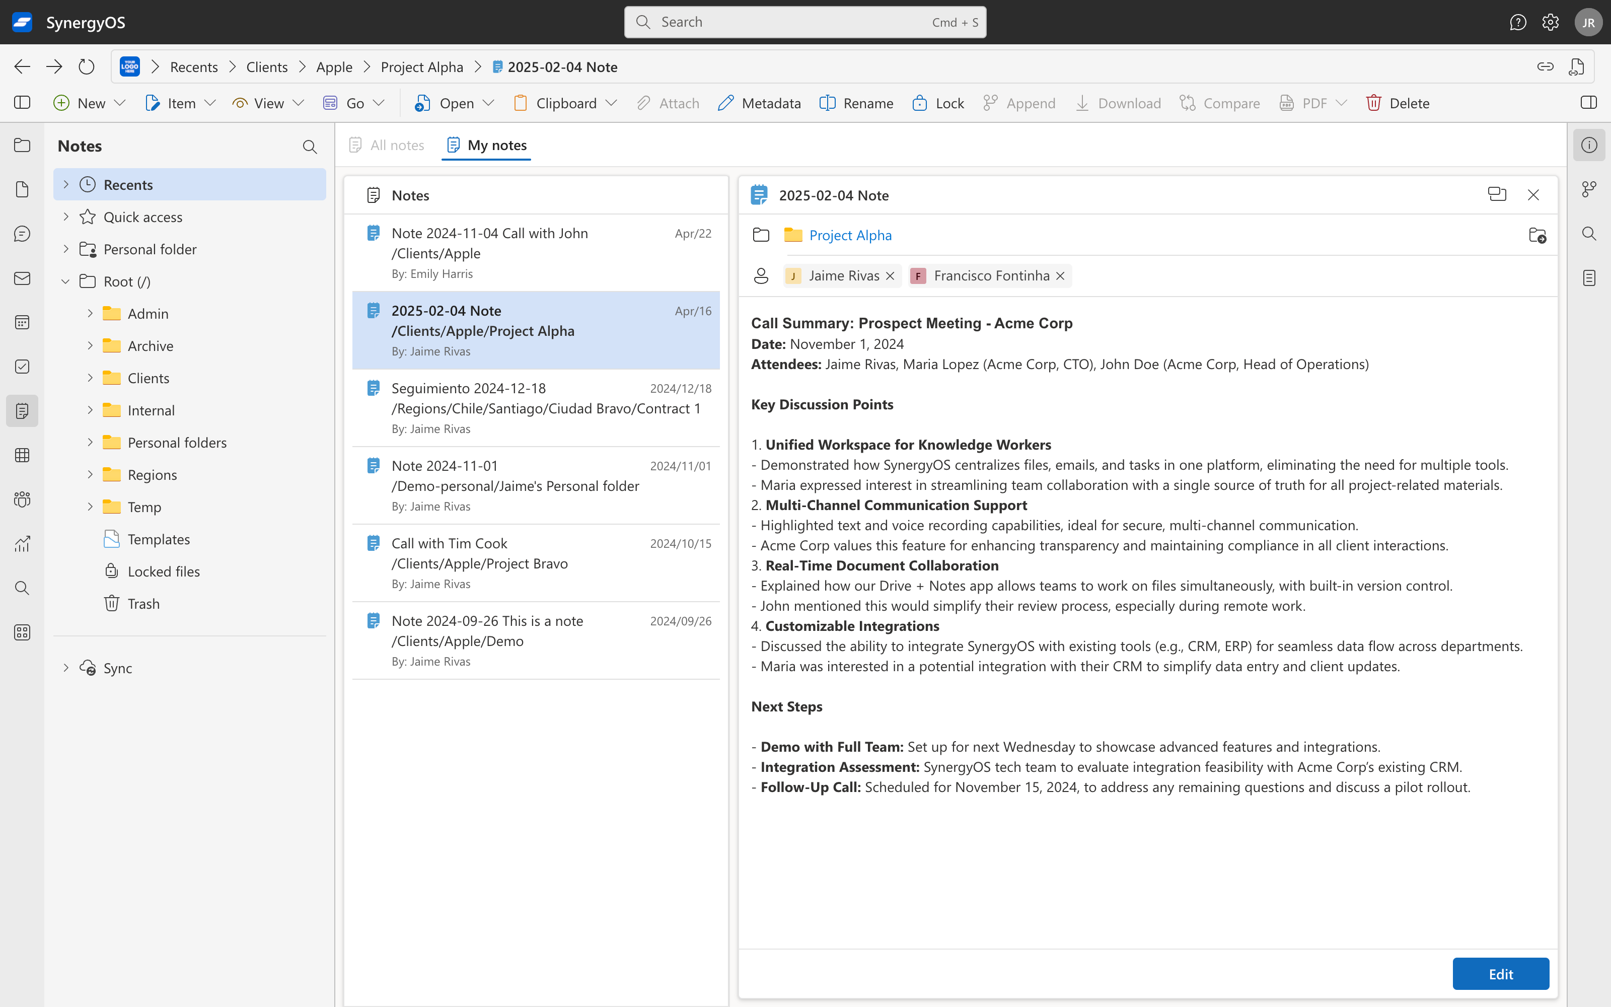Screen dimensions: 1611x1007
Task: Open the analytics chart app in left rail
Action: tap(22, 544)
